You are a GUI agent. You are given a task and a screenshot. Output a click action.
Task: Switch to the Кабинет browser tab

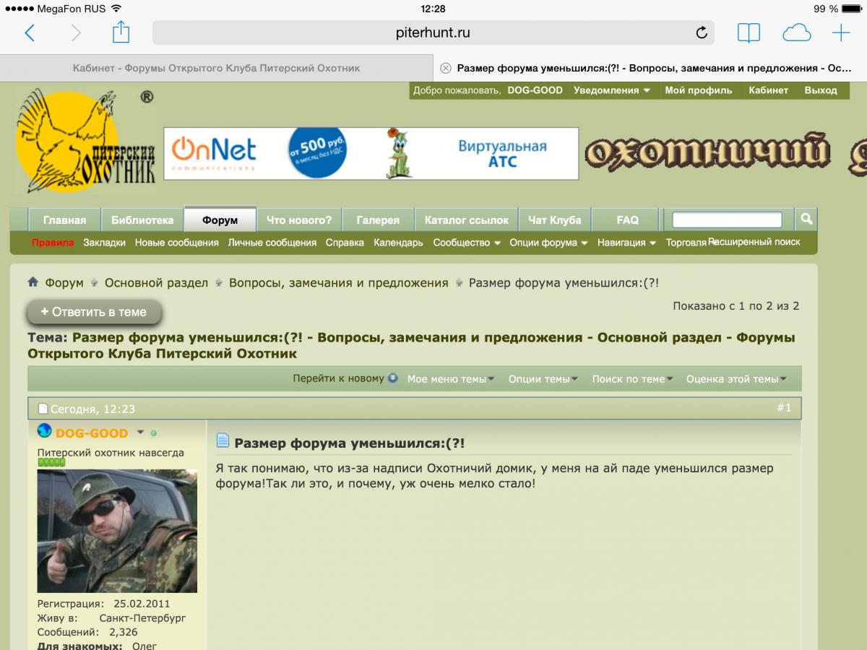216,68
